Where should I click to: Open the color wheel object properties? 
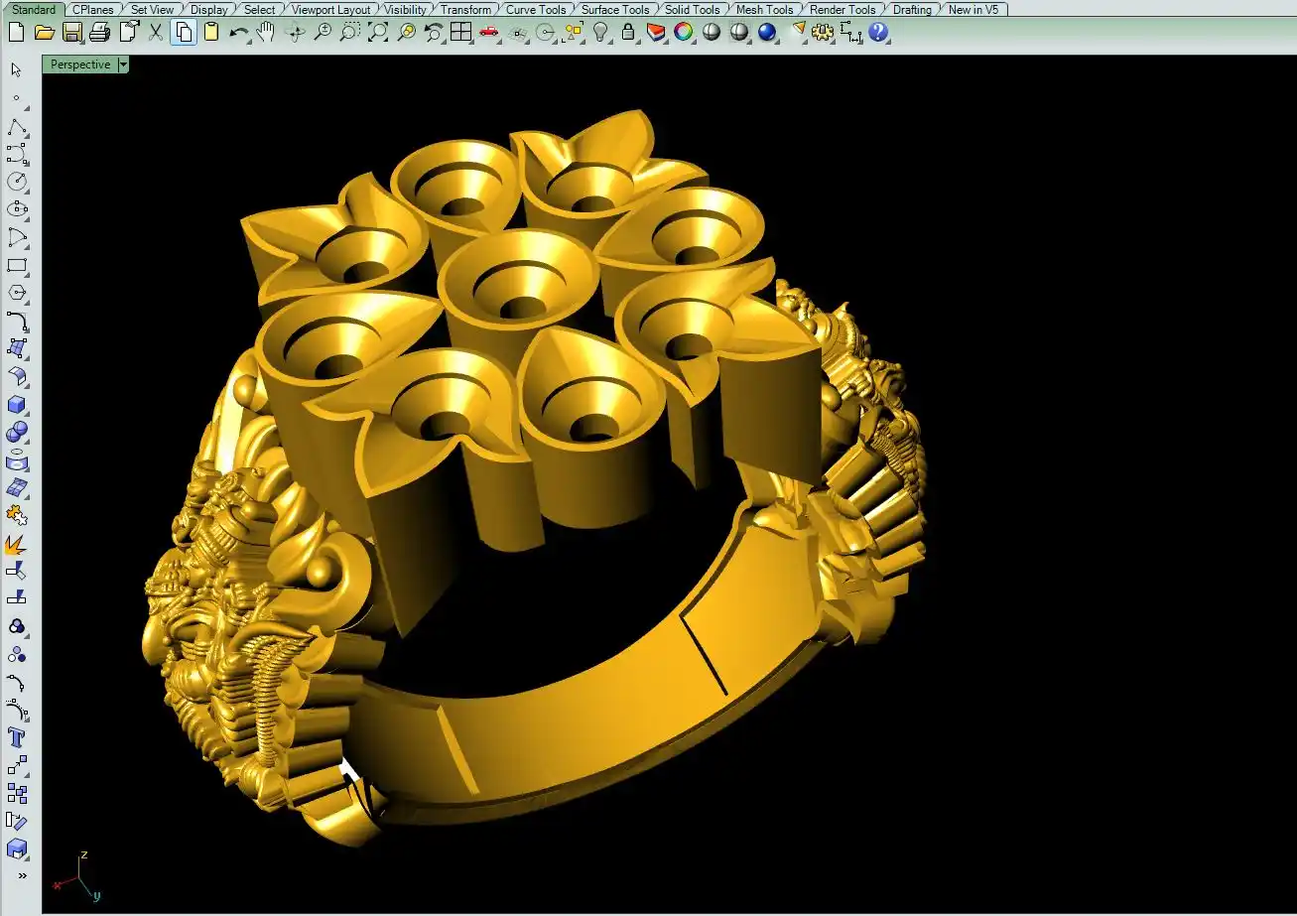[683, 33]
